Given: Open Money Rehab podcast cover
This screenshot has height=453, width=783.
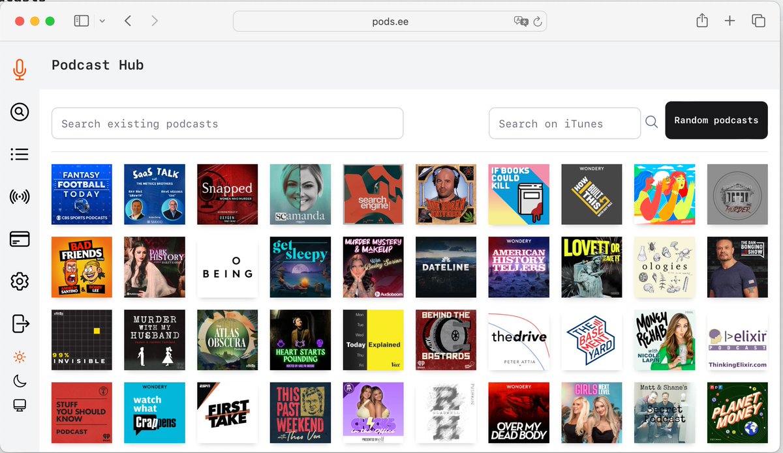Looking at the screenshot, I should pos(665,340).
